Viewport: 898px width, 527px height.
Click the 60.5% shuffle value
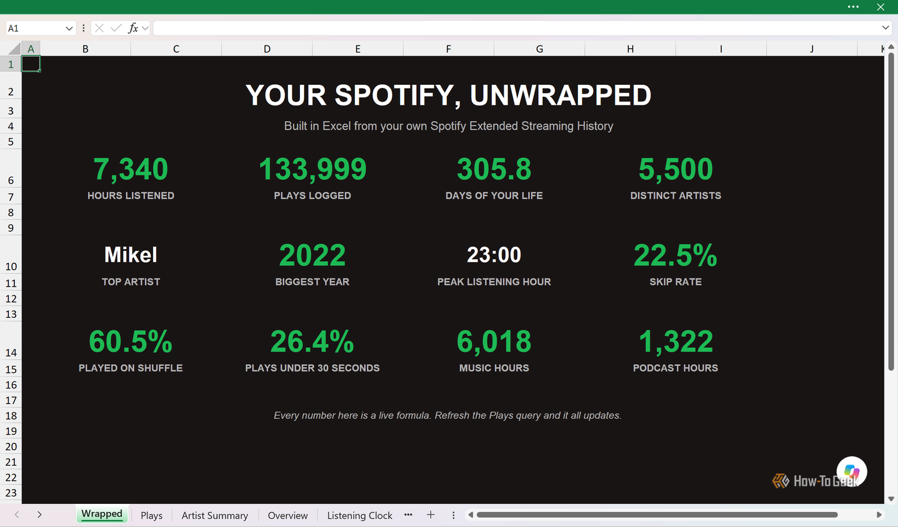(131, 342)
